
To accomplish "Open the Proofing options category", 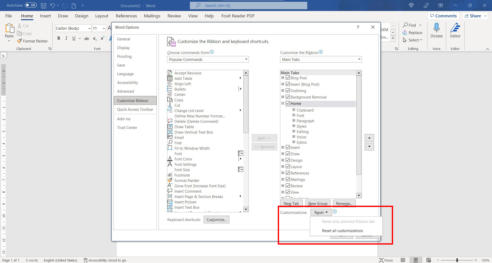I will point(135,56).
